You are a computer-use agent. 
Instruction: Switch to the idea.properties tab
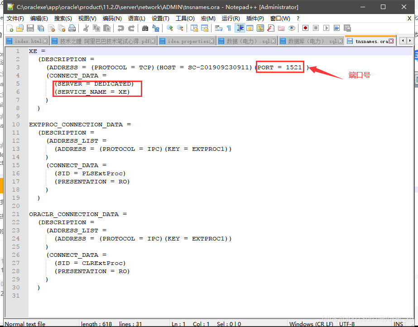pyautogui.click(x=187, y=41)
